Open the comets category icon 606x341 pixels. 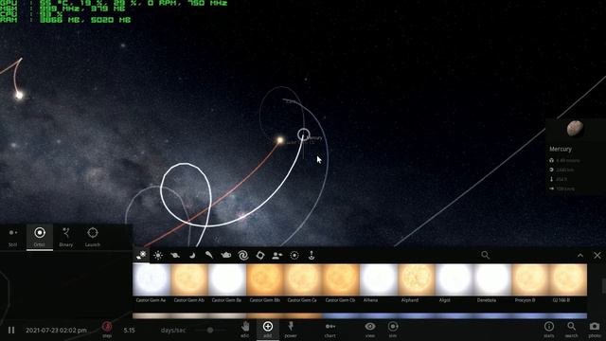[209, 255]
